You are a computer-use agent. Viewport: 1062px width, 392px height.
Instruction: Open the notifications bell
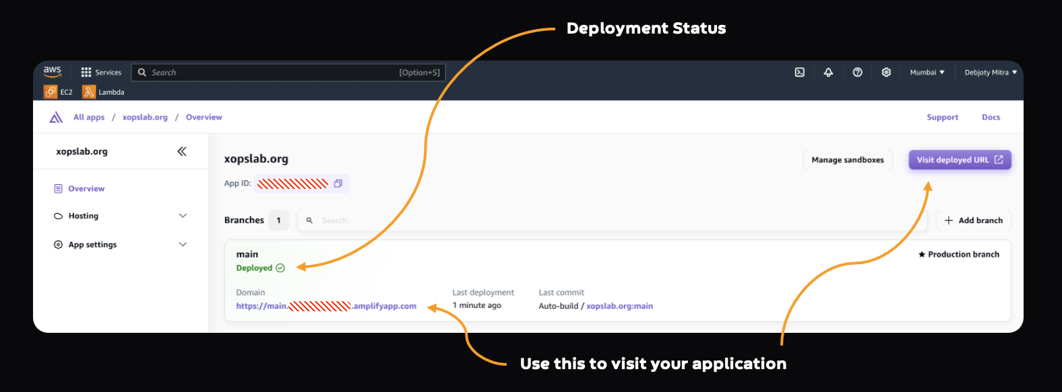click(x=828, y=72)
